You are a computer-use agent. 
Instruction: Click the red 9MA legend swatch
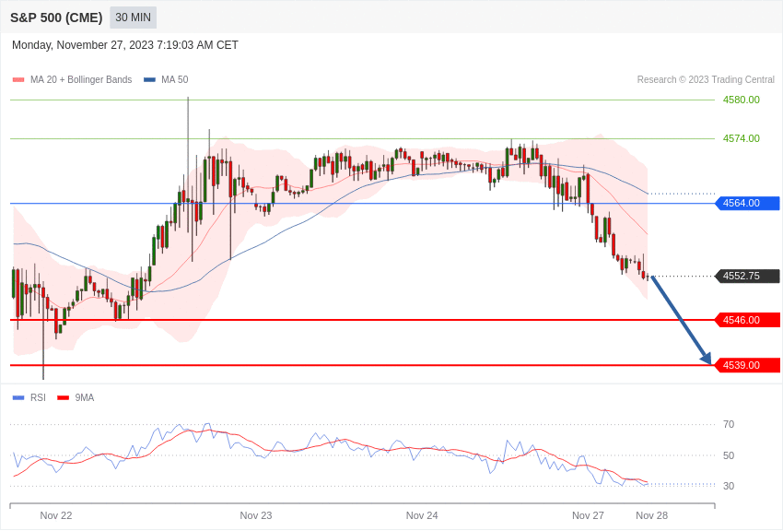[x=63, y=397]
